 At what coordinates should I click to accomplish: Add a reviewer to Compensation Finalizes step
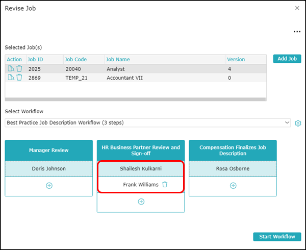[233, 186]
